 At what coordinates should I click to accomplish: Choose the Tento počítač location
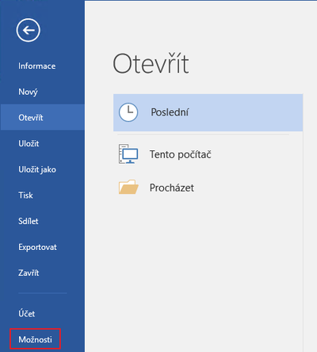pos(208,154)
